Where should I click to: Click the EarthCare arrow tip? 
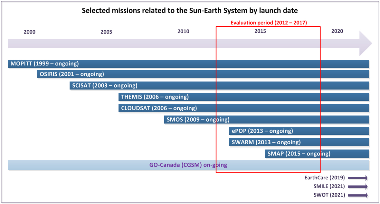click(368, 177)
